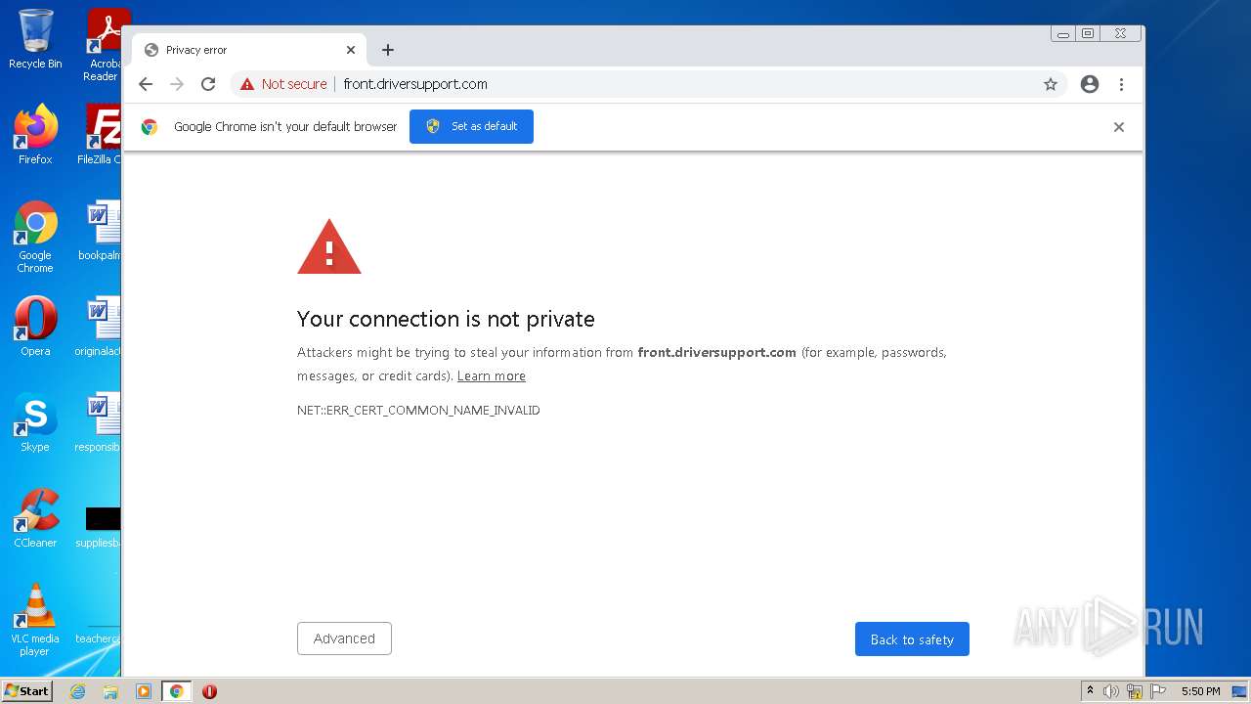Select the VLC media player desktop icon
This screenshot has height=704, width=1251.
pyautogui.click(x=35, y=620)
